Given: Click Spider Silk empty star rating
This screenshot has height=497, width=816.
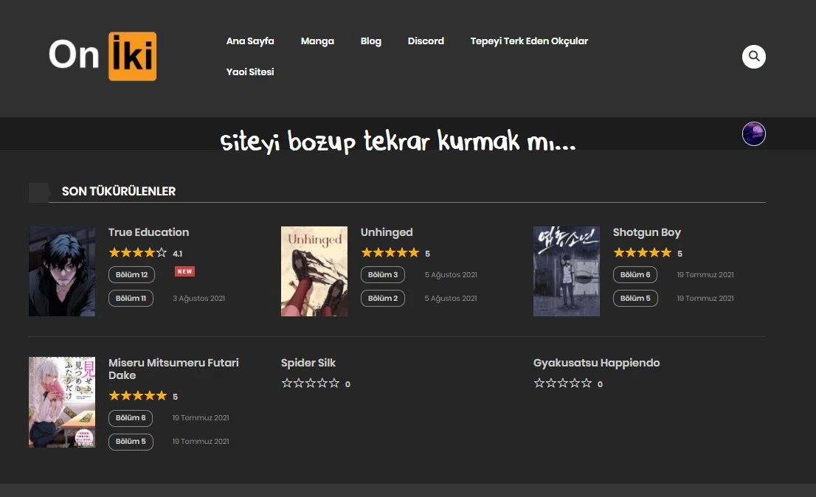Looking at the screenshot, I should point(311,383).
